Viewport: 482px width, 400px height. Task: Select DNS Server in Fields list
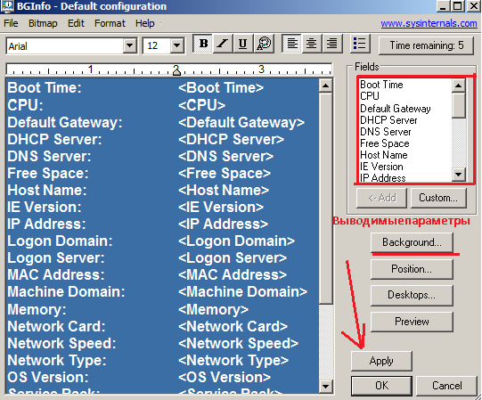(386, 132)
